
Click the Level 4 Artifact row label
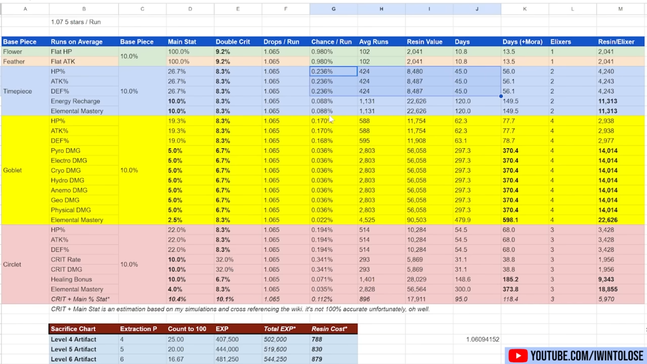click(73, 339)
